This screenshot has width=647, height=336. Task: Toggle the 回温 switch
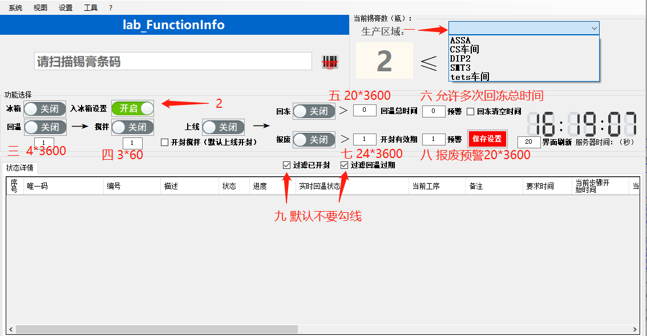coord(45,127)
